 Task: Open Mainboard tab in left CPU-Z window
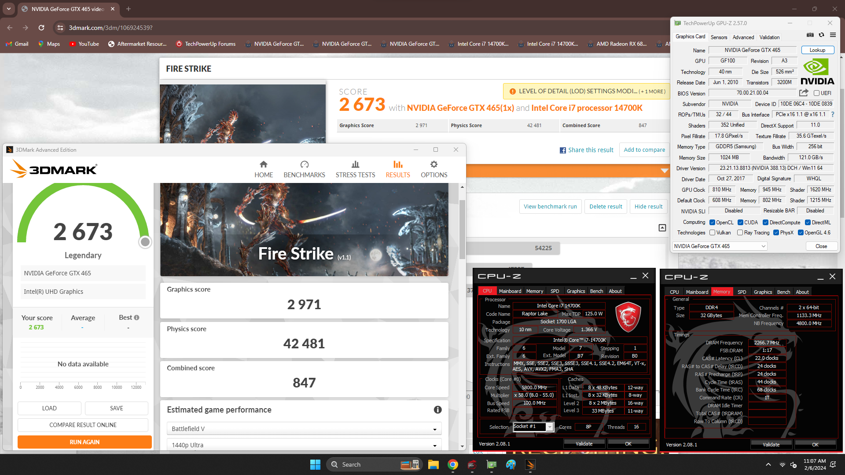[x=510, y=291]
